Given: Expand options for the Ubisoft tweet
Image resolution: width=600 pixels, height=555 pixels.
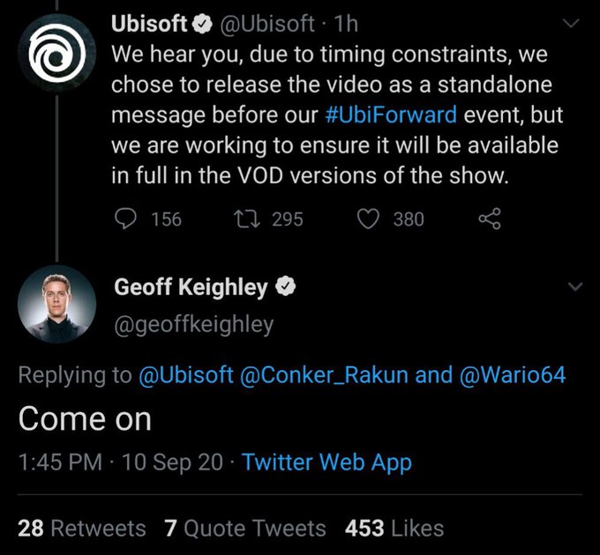Looking at the screenshot, I should 575,25.
